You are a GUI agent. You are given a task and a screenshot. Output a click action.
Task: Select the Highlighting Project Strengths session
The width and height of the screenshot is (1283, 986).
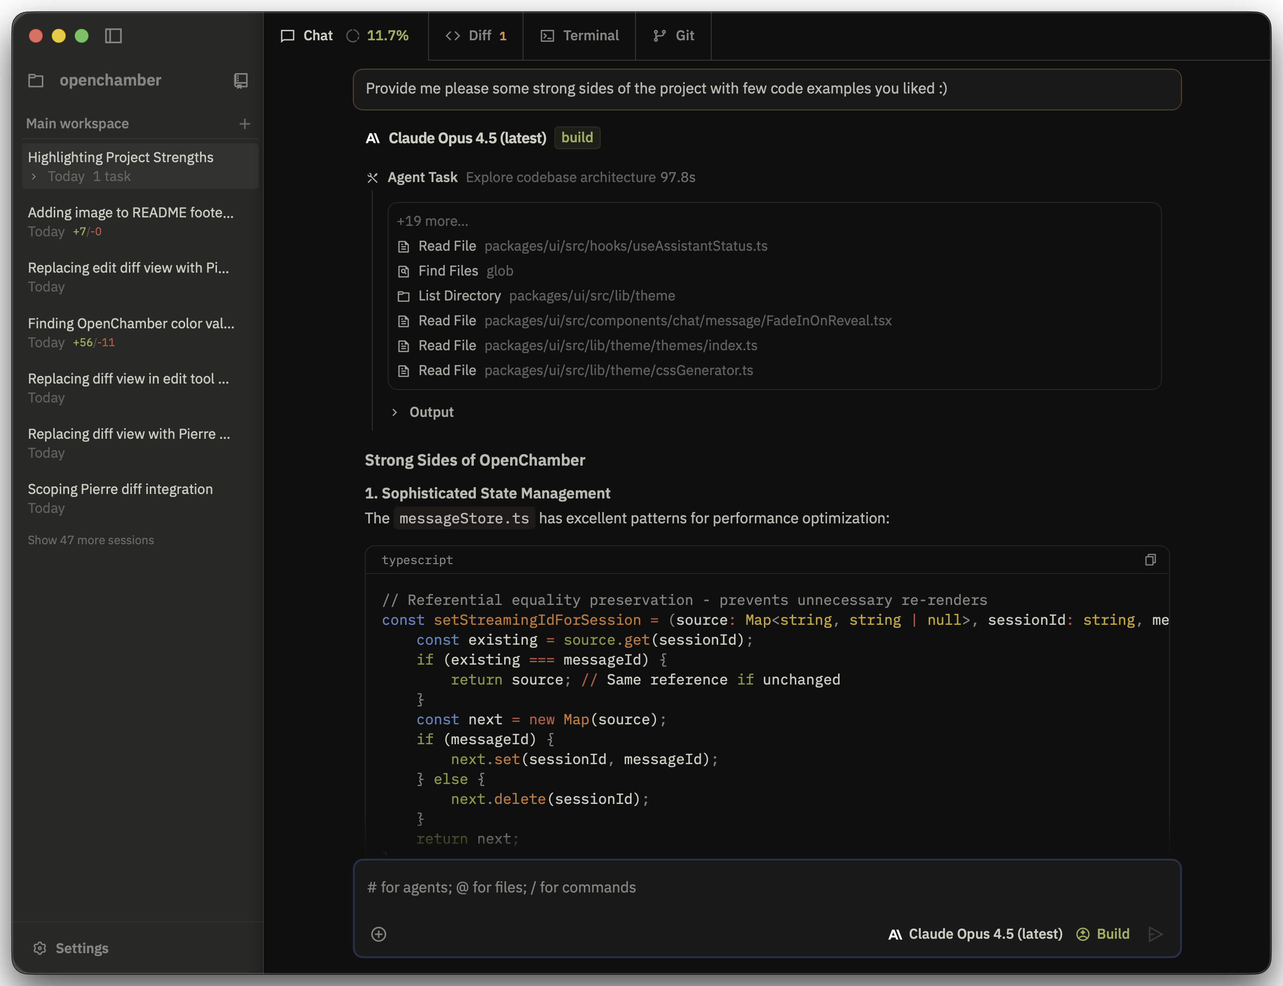tap(140, 166)
